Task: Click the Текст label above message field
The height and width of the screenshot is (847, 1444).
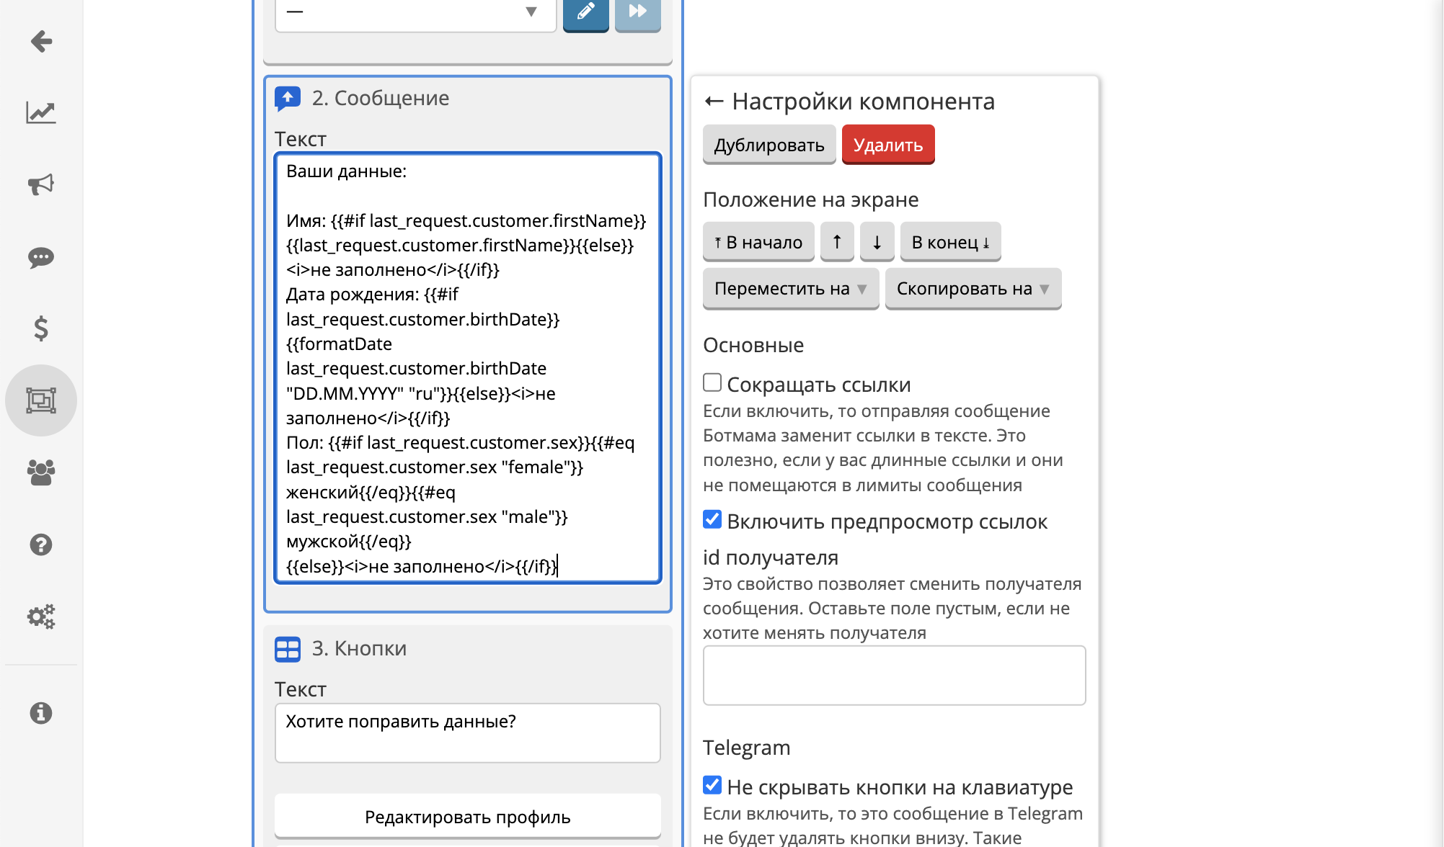Action: (301, 139)
